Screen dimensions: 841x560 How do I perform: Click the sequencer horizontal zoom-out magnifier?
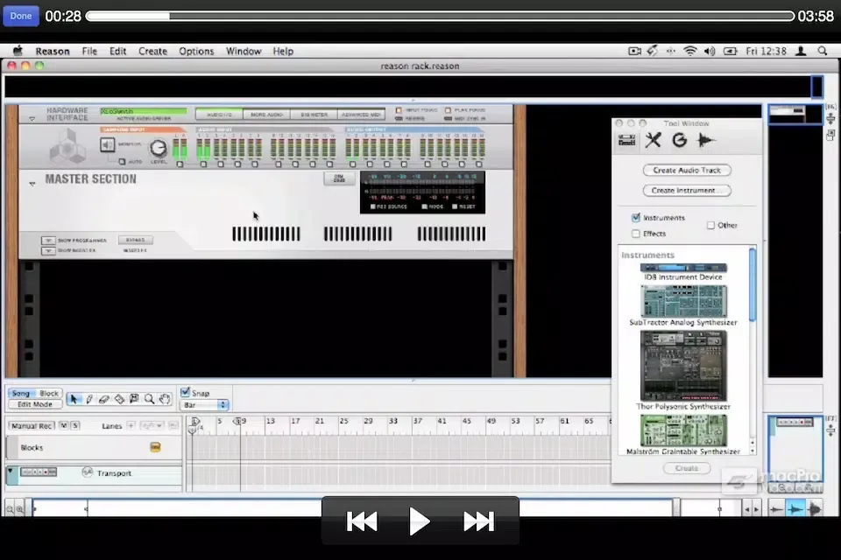coord(10,509)
